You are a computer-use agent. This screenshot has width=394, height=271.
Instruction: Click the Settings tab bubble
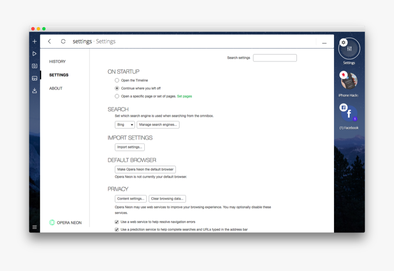(349, 49)
